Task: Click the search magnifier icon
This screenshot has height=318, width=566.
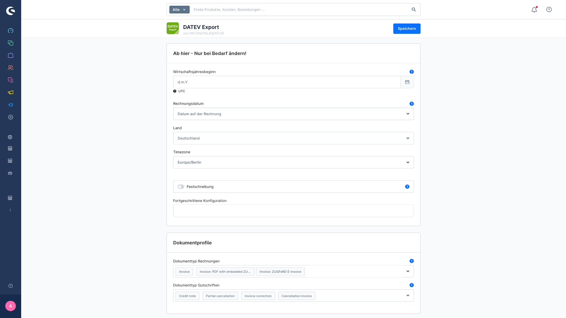Action: tap(414, 9)
